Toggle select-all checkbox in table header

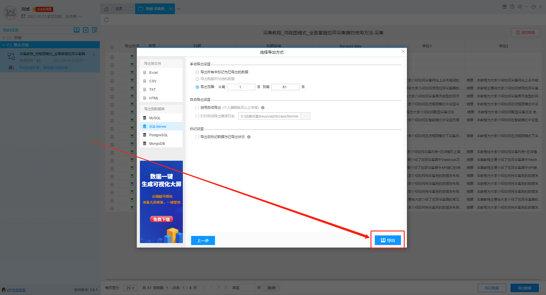click(112, 47)
